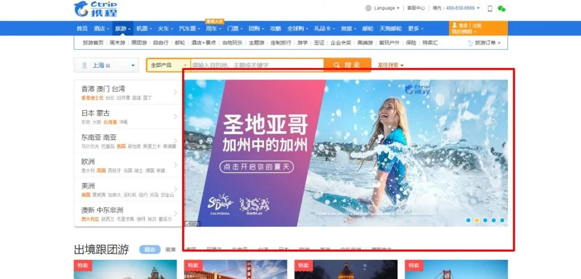
Task: Open 团购 menu in navigation bar
Action: pos(256,28)
